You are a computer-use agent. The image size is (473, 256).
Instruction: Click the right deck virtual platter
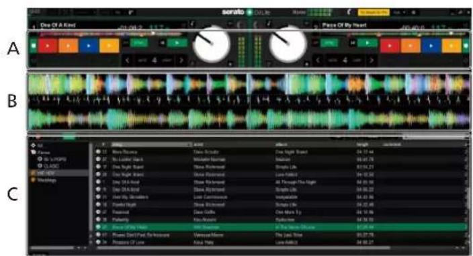point(288,44)
